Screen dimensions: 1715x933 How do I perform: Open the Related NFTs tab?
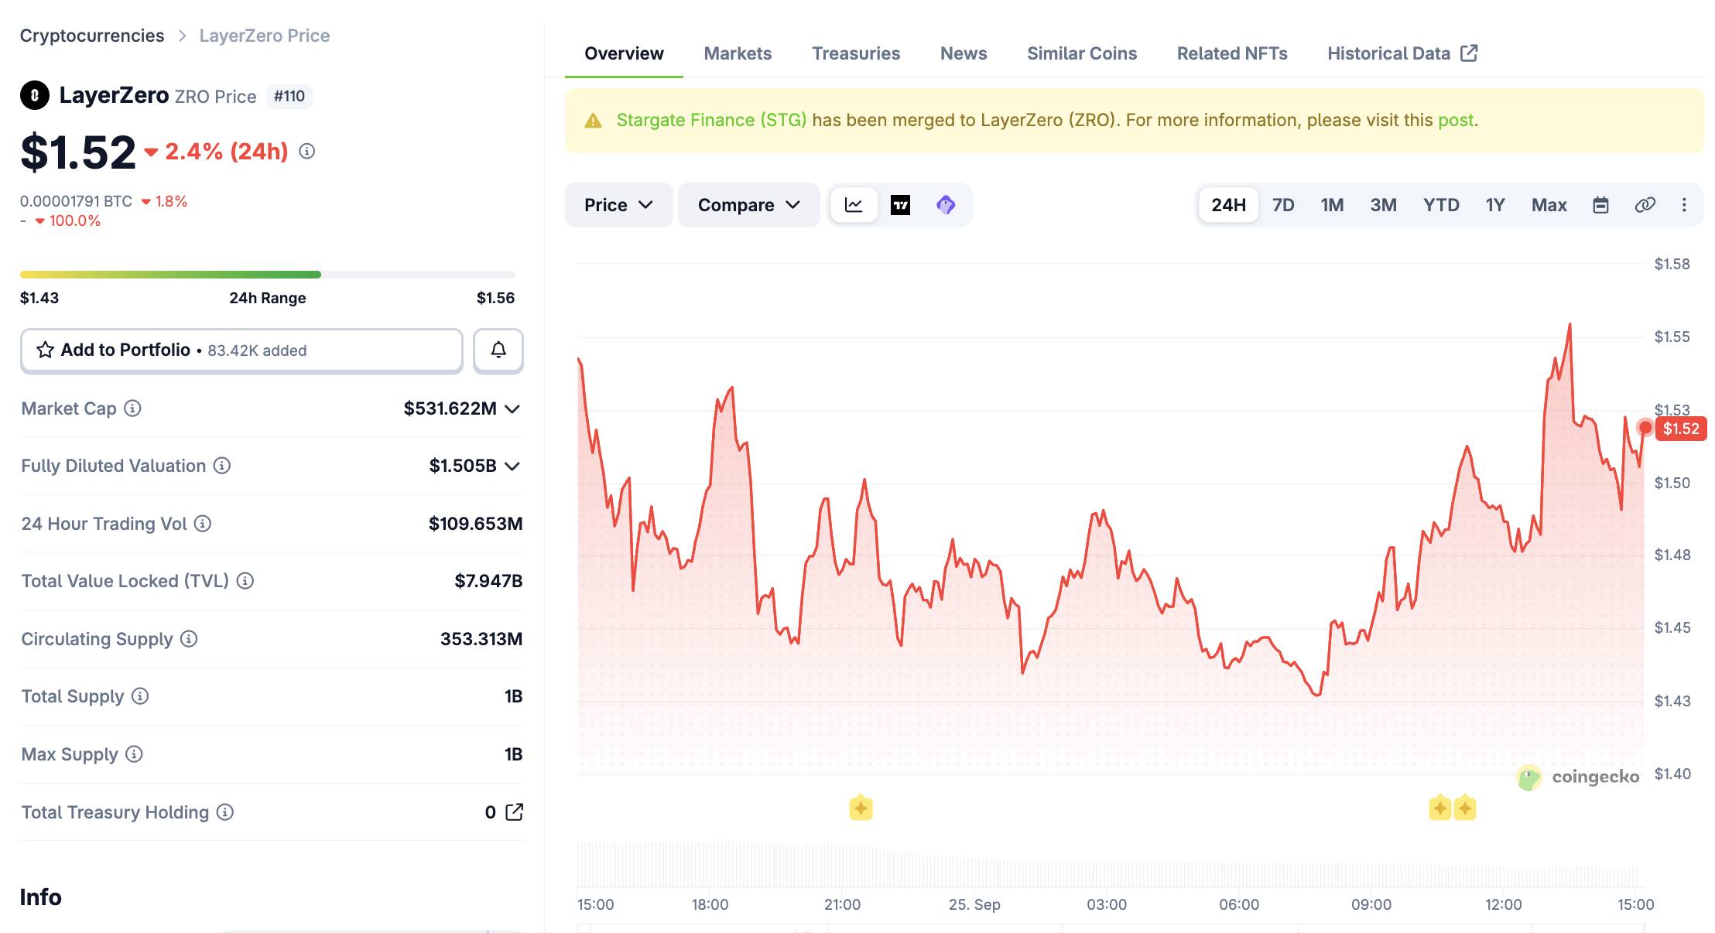[1232, 53]
